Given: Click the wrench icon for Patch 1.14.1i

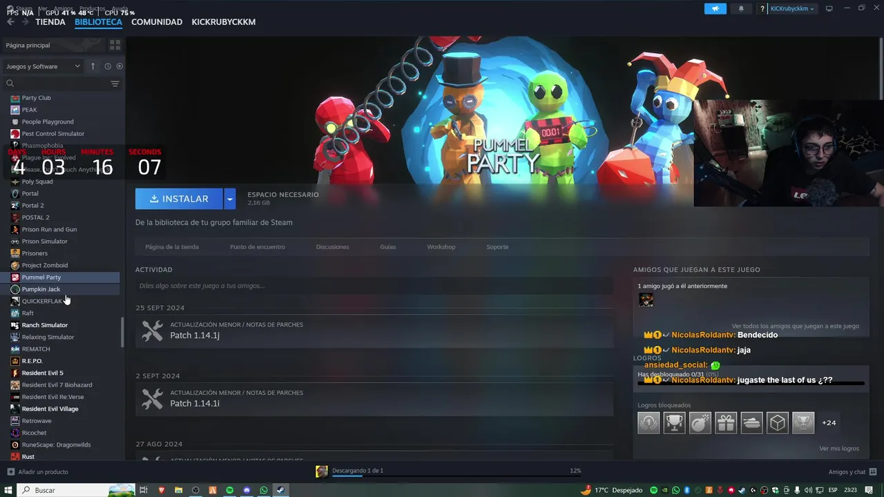Looking at the screenshot, I should 152,399.
